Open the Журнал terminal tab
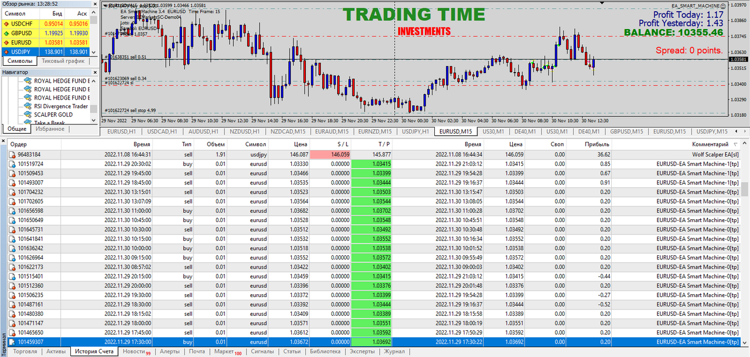 (x=394, y=351)
